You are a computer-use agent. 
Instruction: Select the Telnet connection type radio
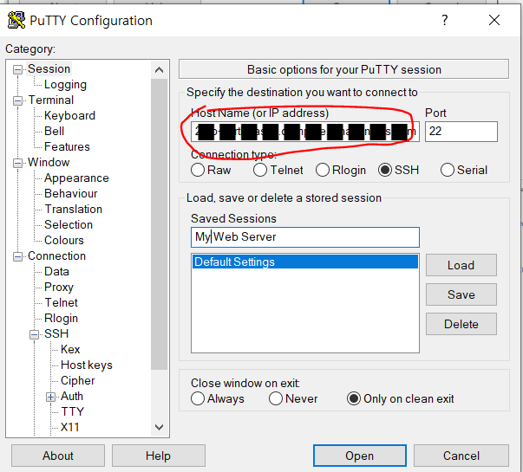click(x=260, y=170)
